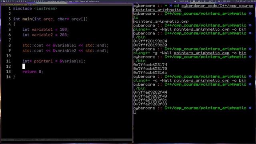Click the Emacs window title in top bar
The image size is (256, 144).
pyautogui.click(x=73, y=1)
